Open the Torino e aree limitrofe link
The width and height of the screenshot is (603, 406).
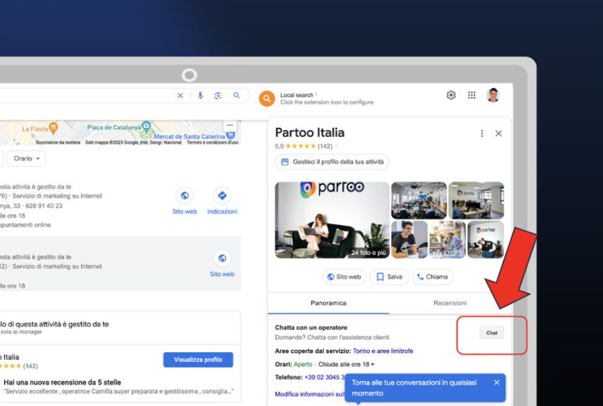click(383, 351)
